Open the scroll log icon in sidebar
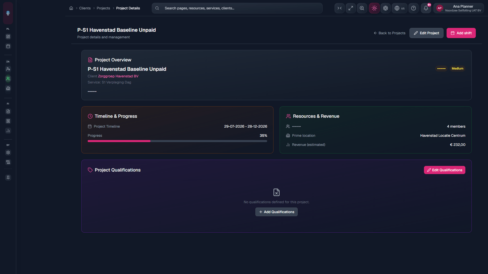488x274 pixels. [8, 162]
